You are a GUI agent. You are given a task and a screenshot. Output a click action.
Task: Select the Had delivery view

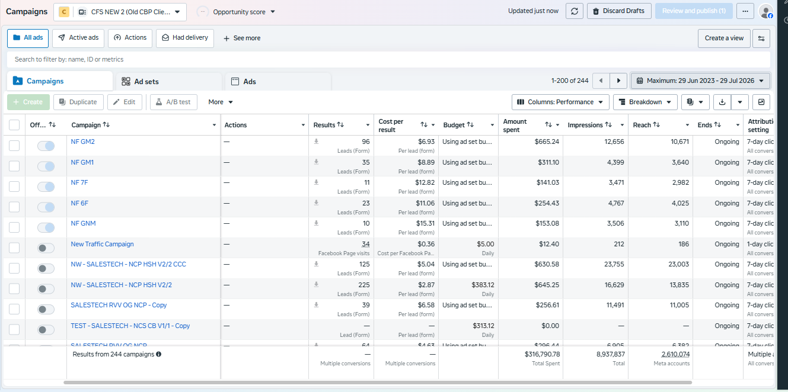(x=184, y=38)
